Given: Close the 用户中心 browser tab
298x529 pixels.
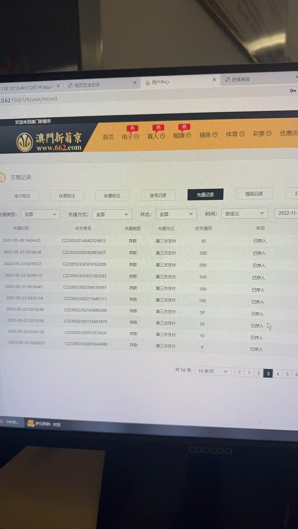Looking at the screenshot, I should click(214, 80).
